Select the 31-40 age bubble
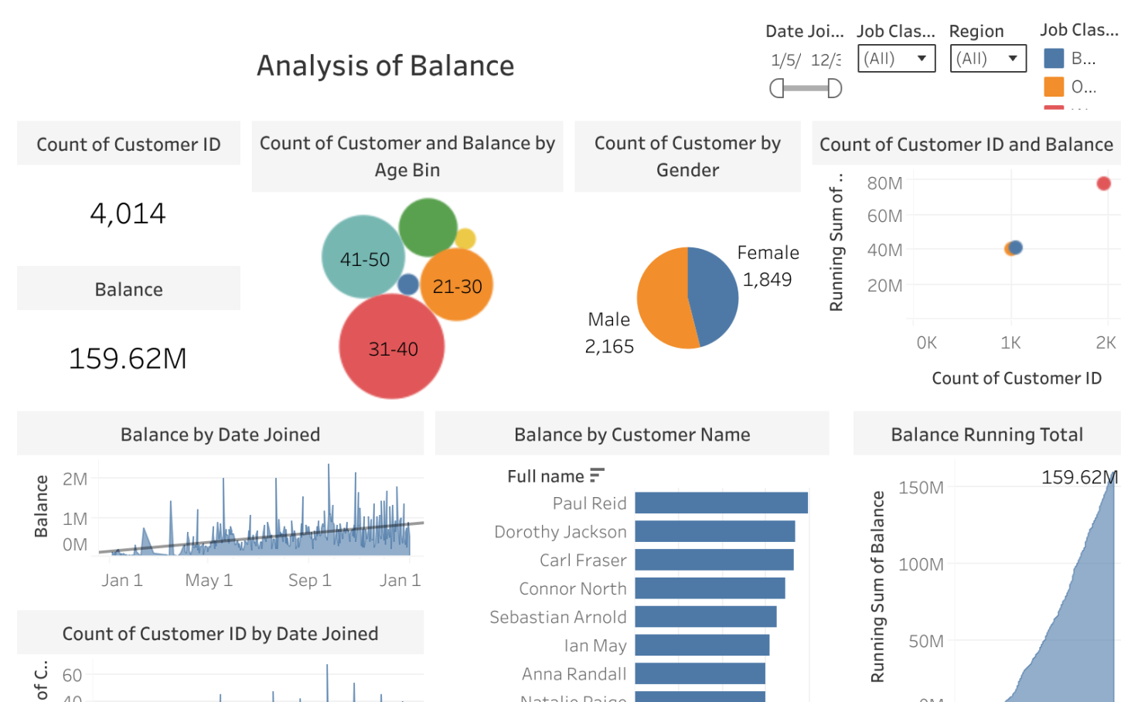This screenshot has width=1138, height=702. click(x=391, y=348)
